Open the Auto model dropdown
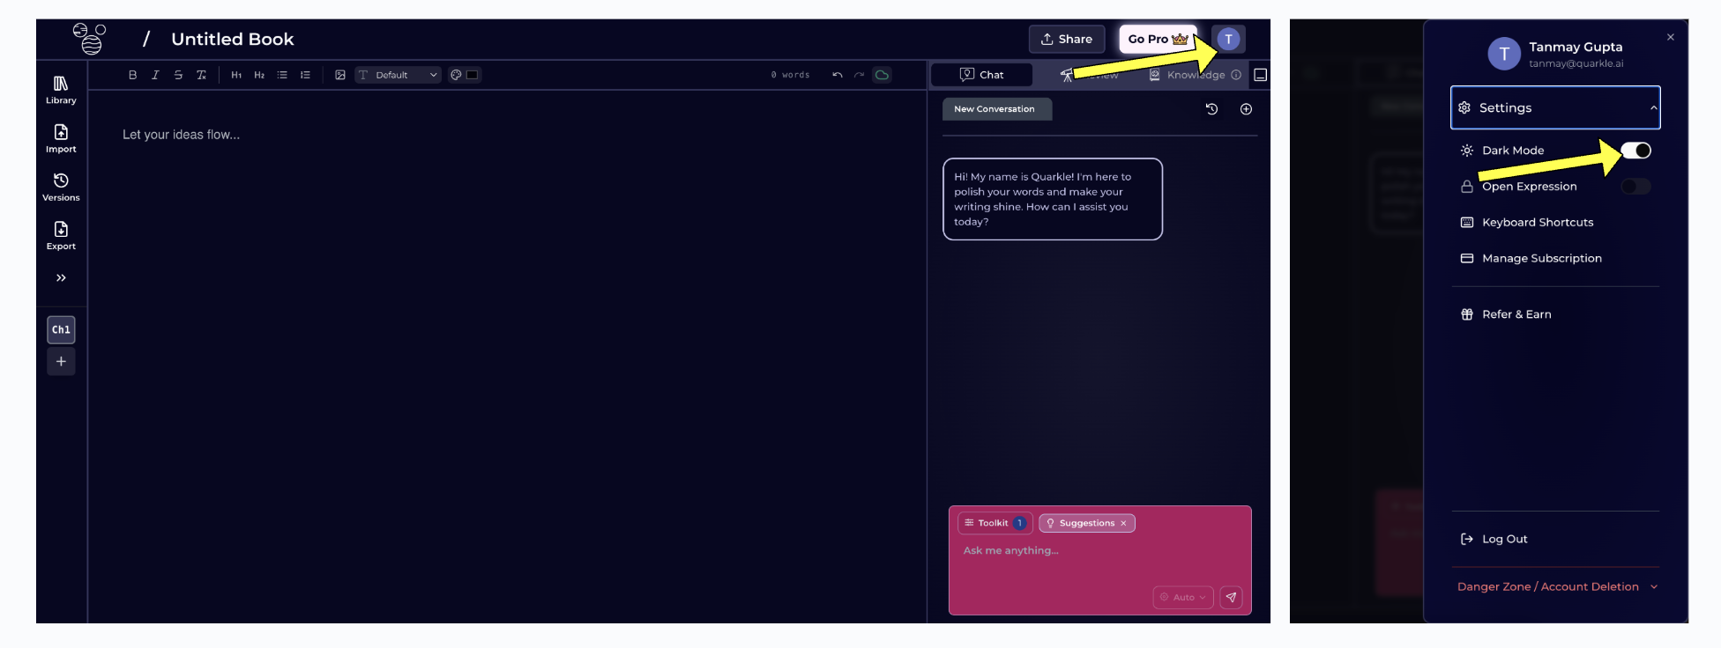 click(x=1183, y=597)
